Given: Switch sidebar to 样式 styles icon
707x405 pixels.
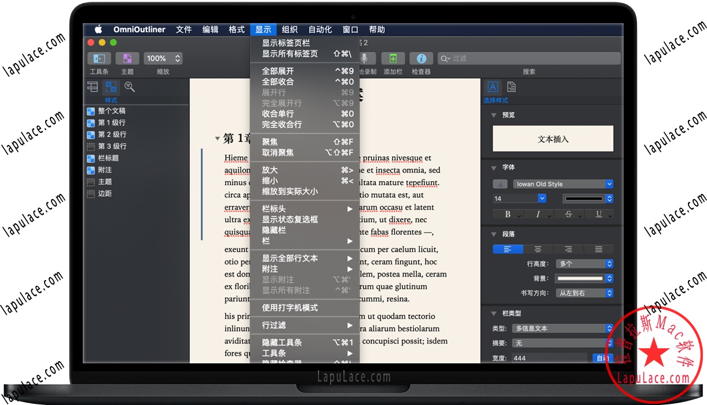Looking at the screenshot, I should click(x=111, y=87).
